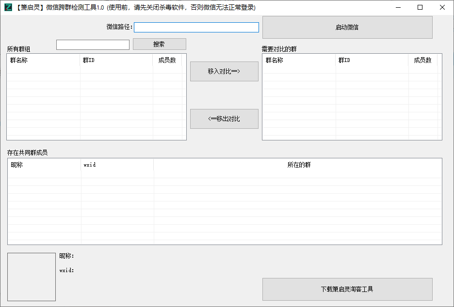
Task: Click the 需要对比的群 label
Action: pos(279,49)
